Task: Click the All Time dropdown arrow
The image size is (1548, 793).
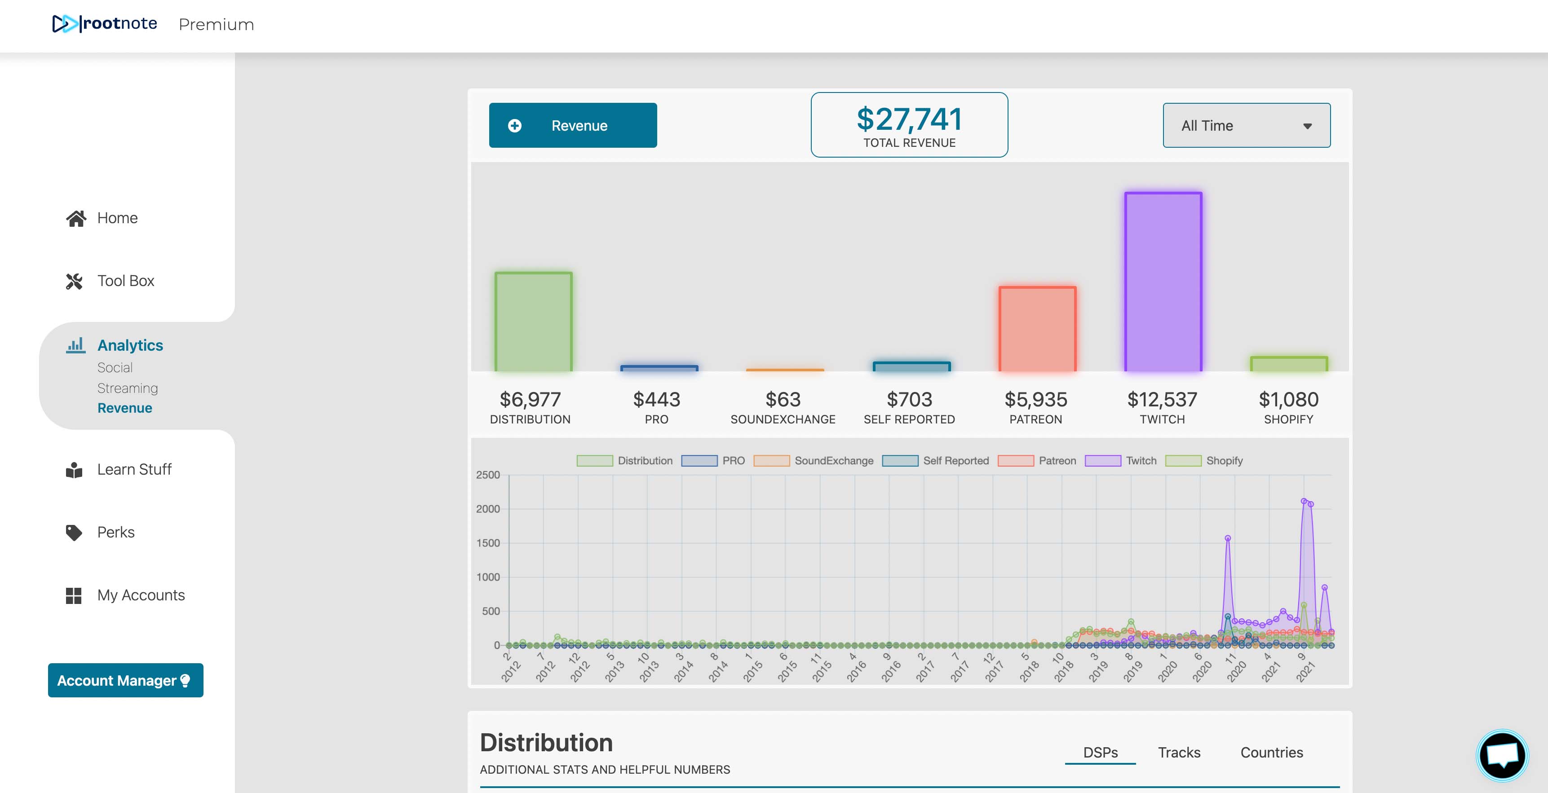Action: [x=1307, y=126]
